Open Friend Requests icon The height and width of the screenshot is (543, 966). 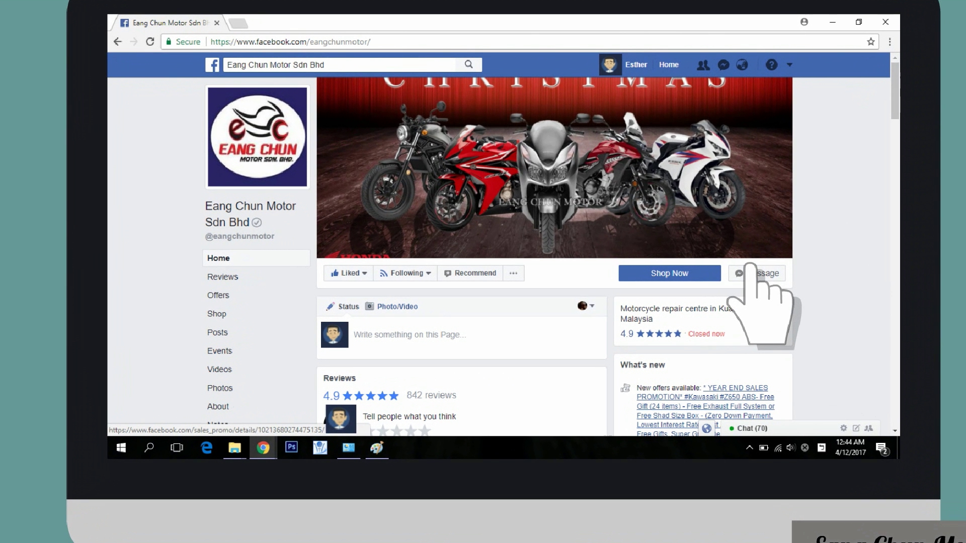coord(703,65)
